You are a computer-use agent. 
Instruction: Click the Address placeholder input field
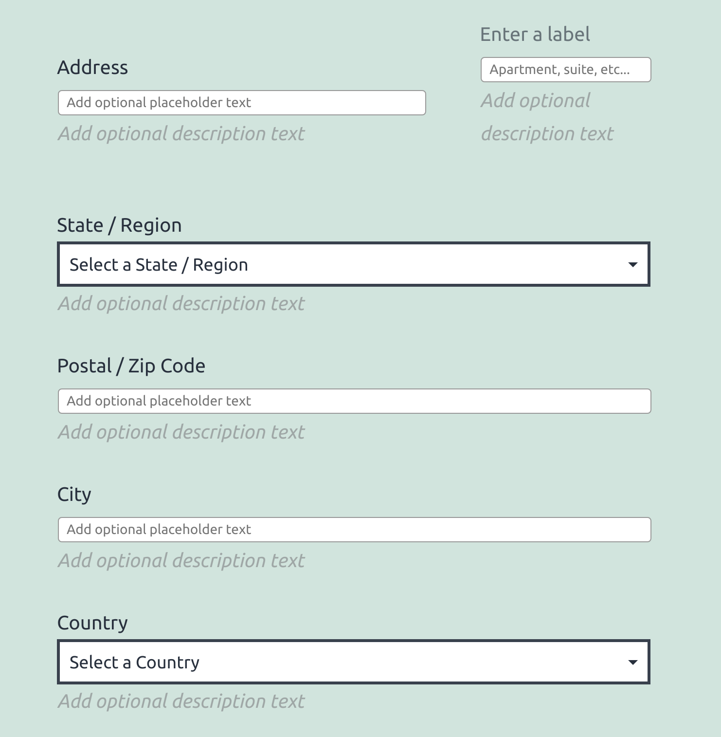(x=242, y=103)
